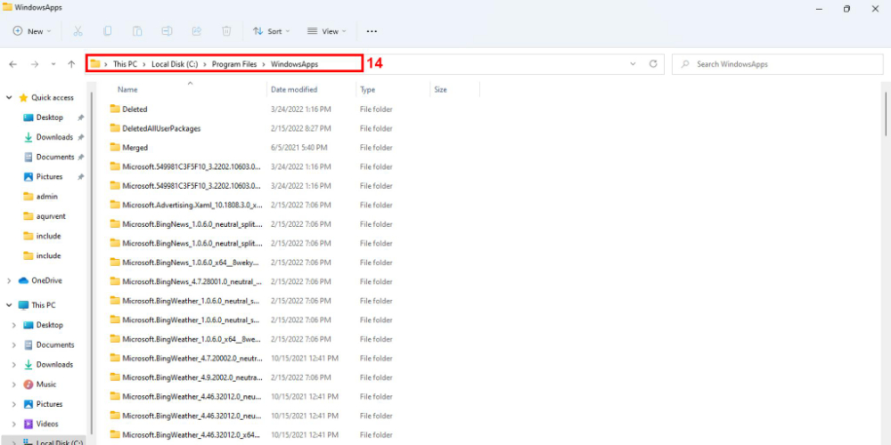
Task: Select Pictures under This PC
Action: tap(49, 404)
